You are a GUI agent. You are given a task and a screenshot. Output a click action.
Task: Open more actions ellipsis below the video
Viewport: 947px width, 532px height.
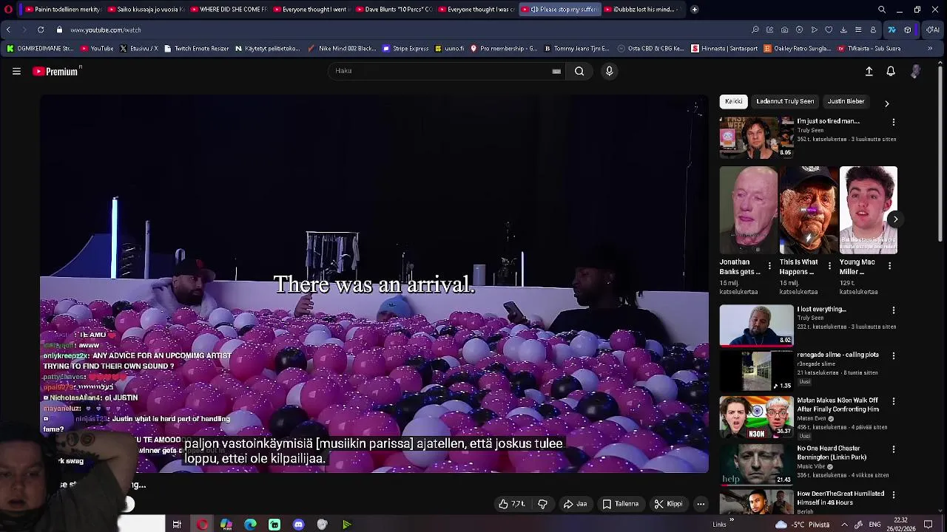(701, 504)
